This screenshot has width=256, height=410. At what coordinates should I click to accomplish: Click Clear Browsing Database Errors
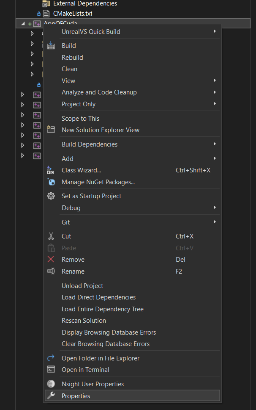pyautogui.click(x=106, y=344)
